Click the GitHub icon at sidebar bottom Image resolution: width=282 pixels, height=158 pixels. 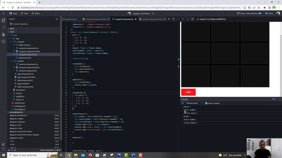pos(12,150)
